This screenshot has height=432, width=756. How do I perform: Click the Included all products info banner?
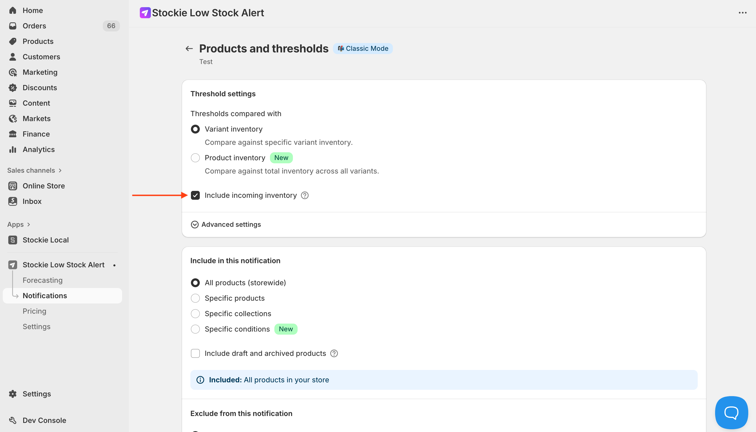click(443, 380)
